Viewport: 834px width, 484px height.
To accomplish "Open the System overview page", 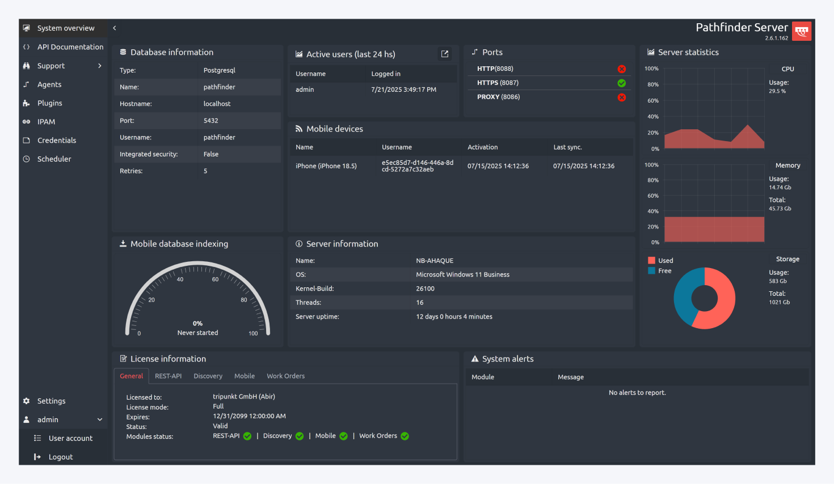I will [64, 28].
